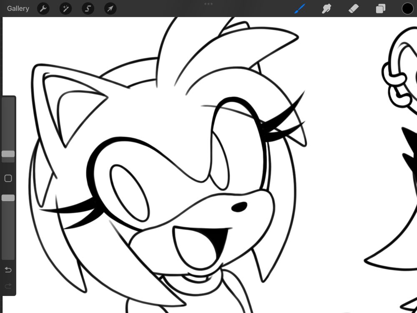The image size is (417, 313).
Task: Select the Eraser tool
Action: (x=354, y=8)
